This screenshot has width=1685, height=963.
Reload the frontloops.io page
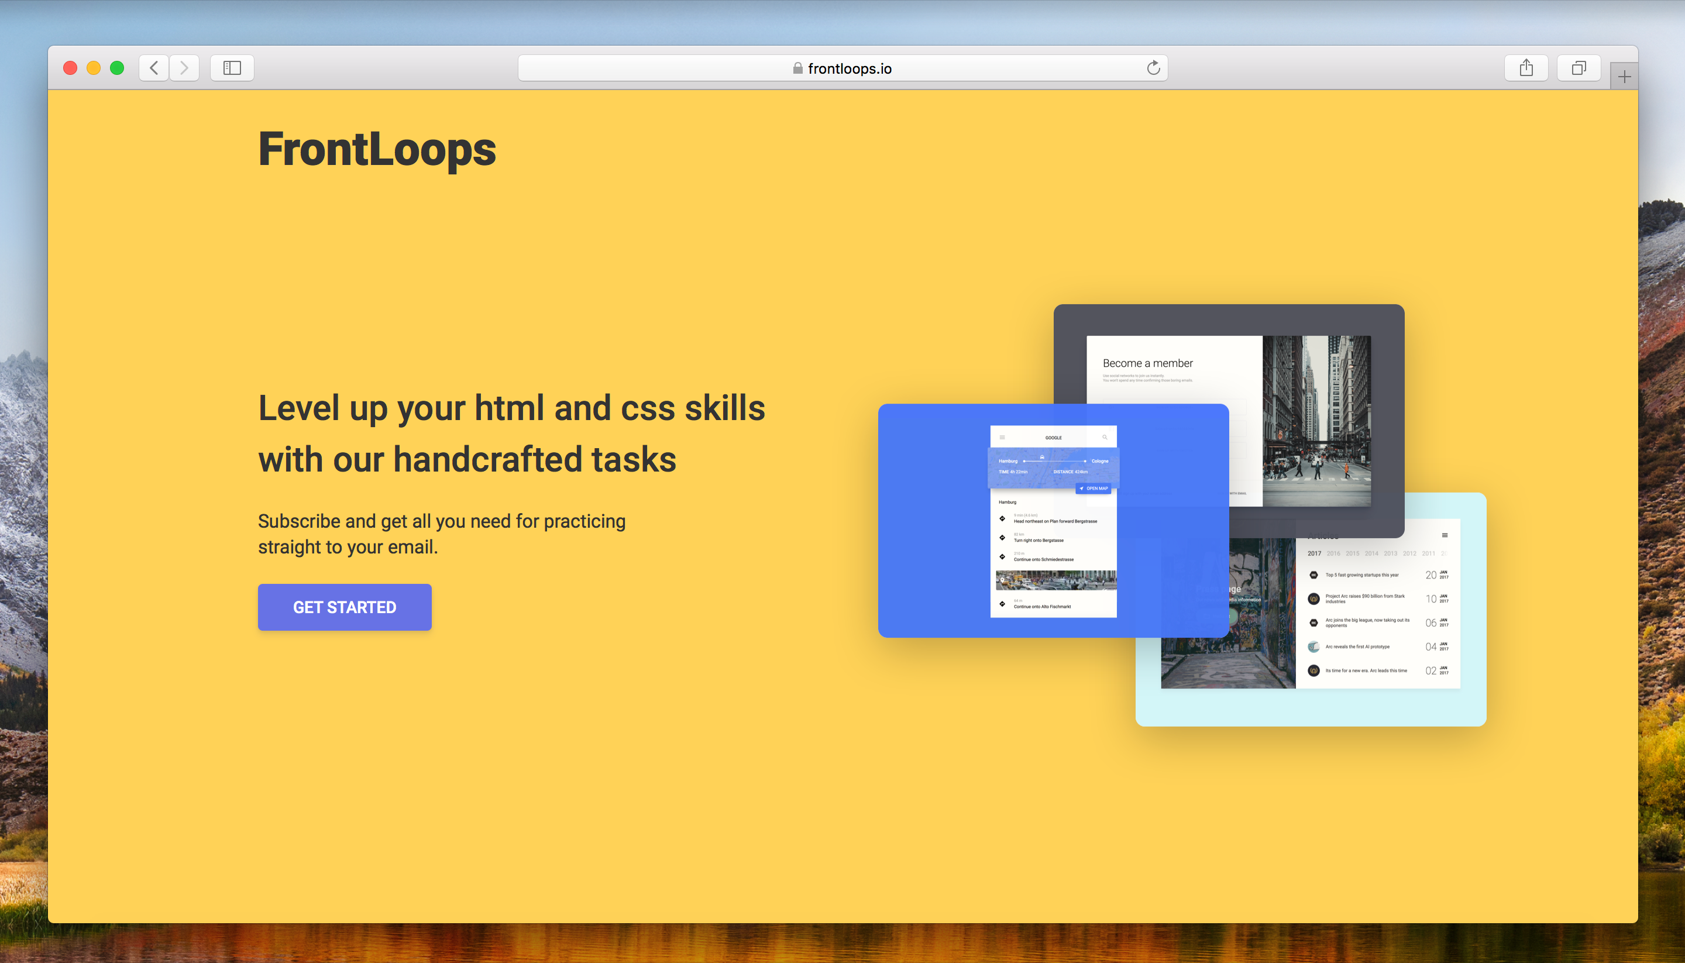[x=1153, y=67]
